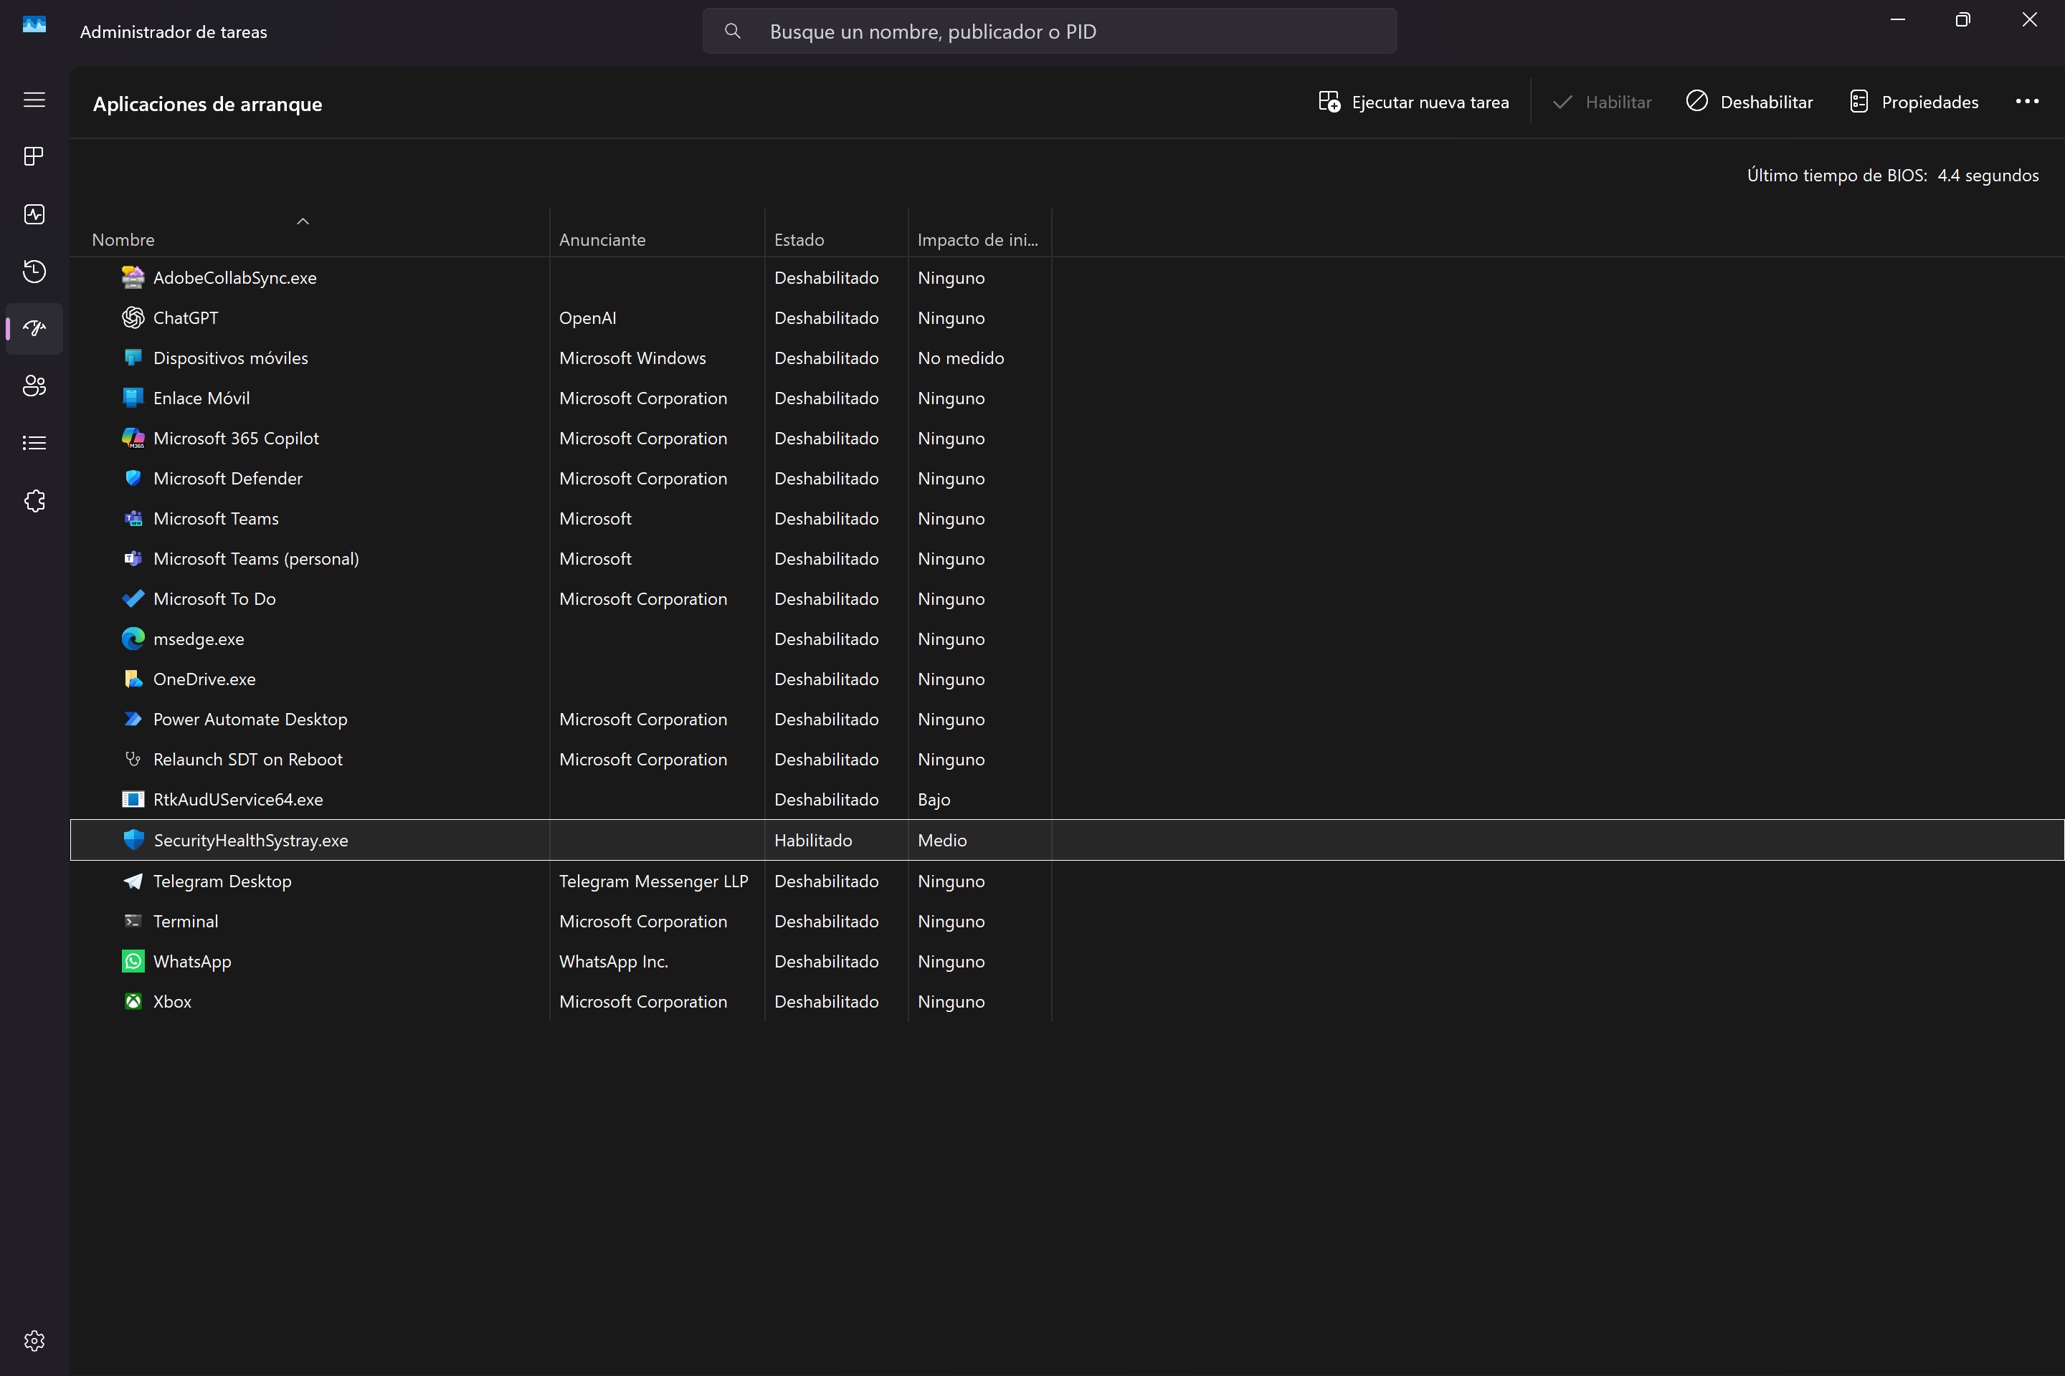The image size is (2065, 1376).
Task: Open Propiedades of selected app
Action: pyautogui.click(x=1914, y=102)
